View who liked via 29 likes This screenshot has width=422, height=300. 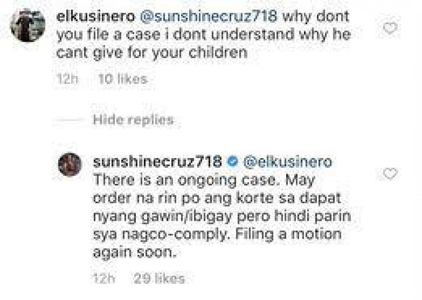pos(160,279)
